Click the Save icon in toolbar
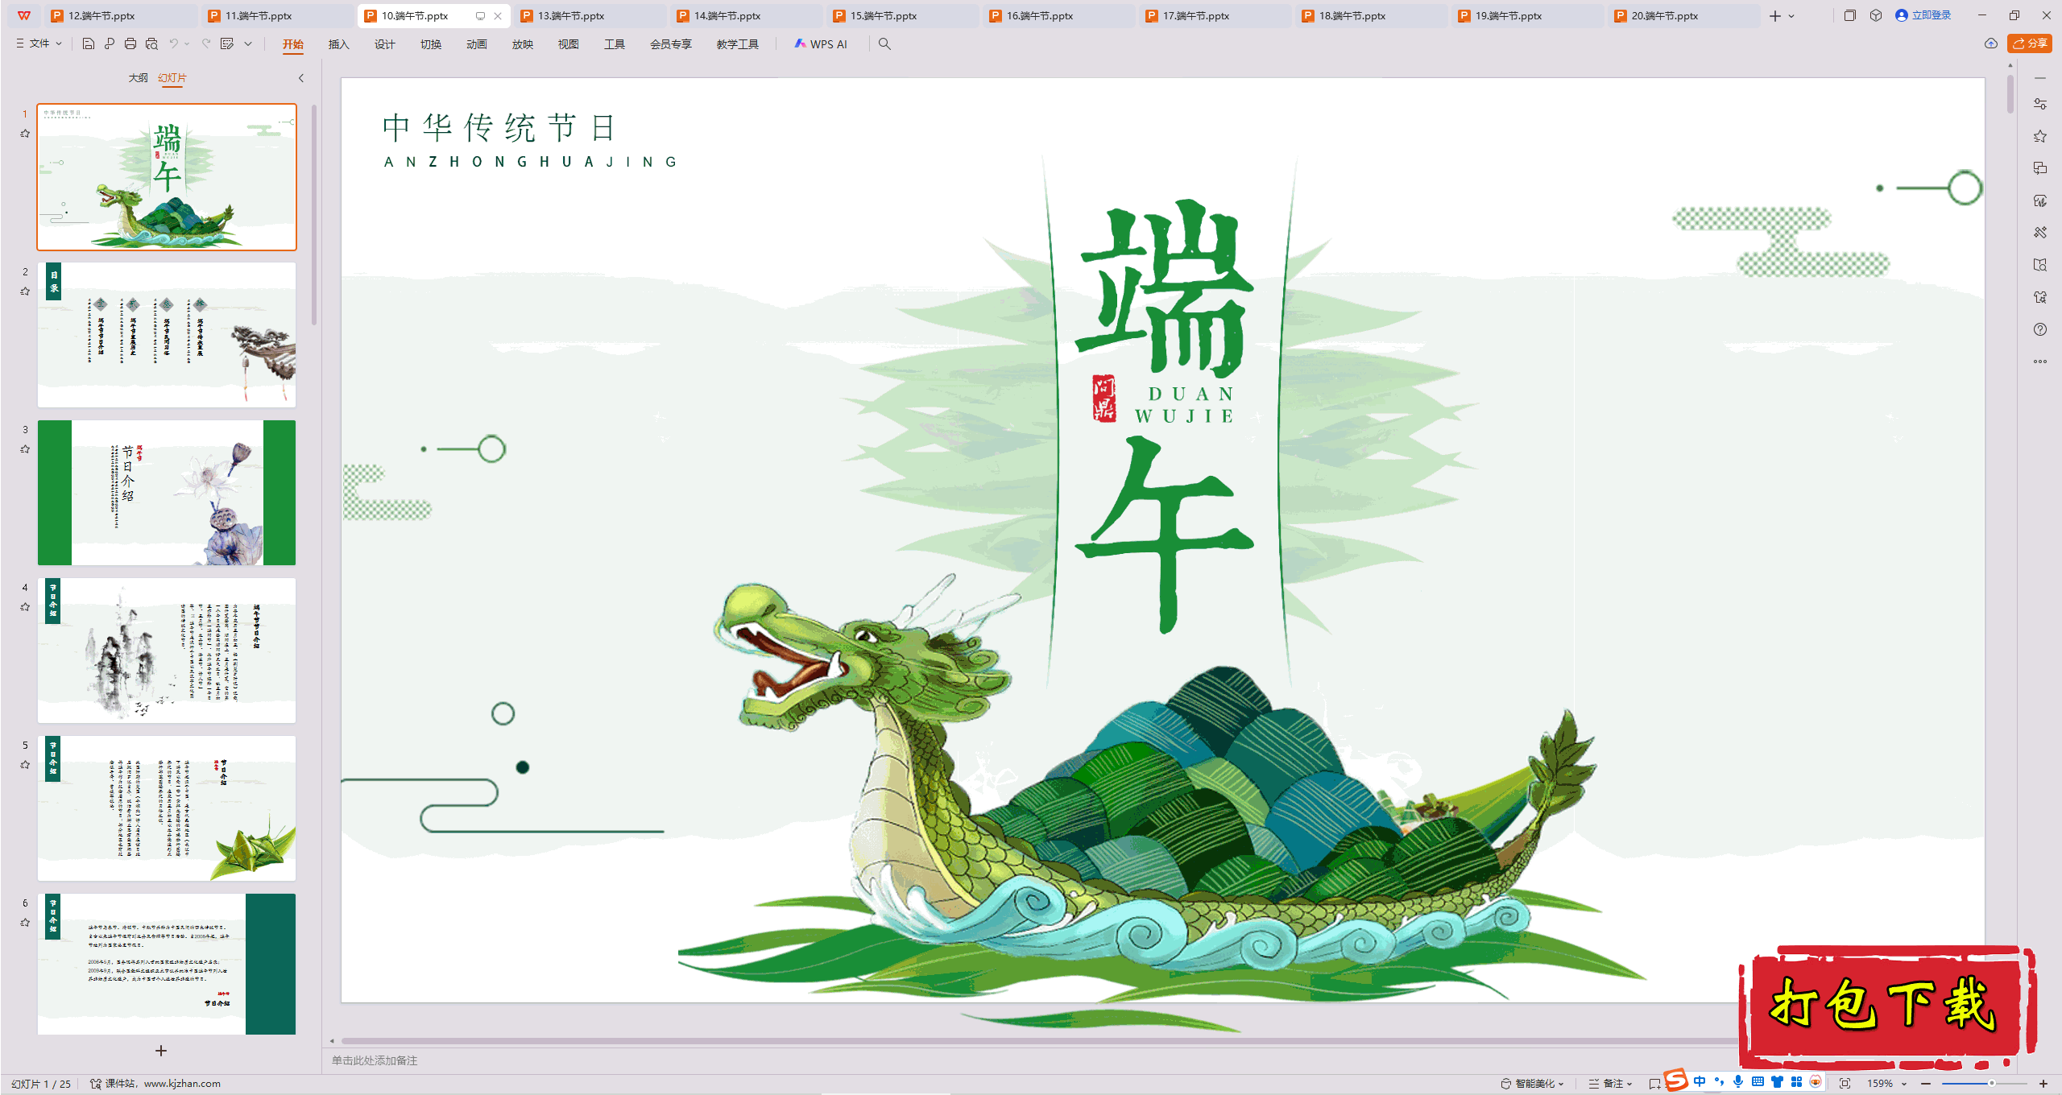Image resolution: width=2062 pixels, height=1095 pixels. pyautogui.click(x=89, y=44)
